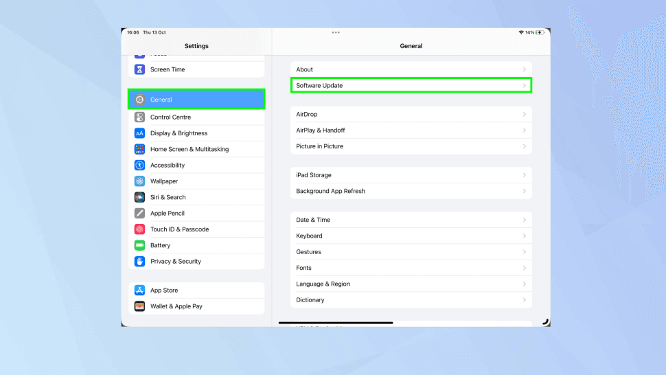Open Date & Time settings
The width and height of the screenshot is (666, 375).
click(x=411, y=220)
